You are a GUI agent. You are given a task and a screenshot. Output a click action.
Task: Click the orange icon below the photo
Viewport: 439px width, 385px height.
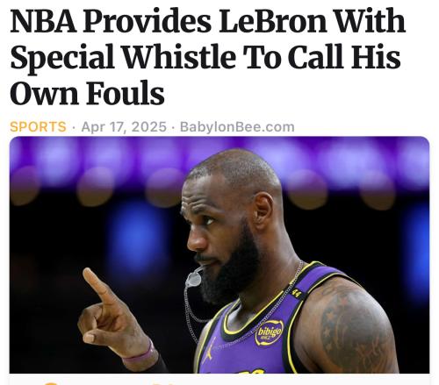pyautogui.click(x=50, y=383)
